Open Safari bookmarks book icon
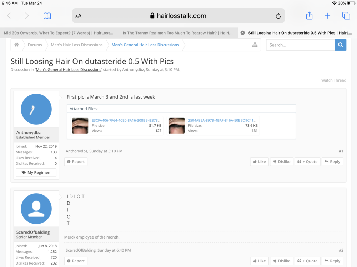Image resolution: width=357 pixels, height=267 pixels. 47,16
